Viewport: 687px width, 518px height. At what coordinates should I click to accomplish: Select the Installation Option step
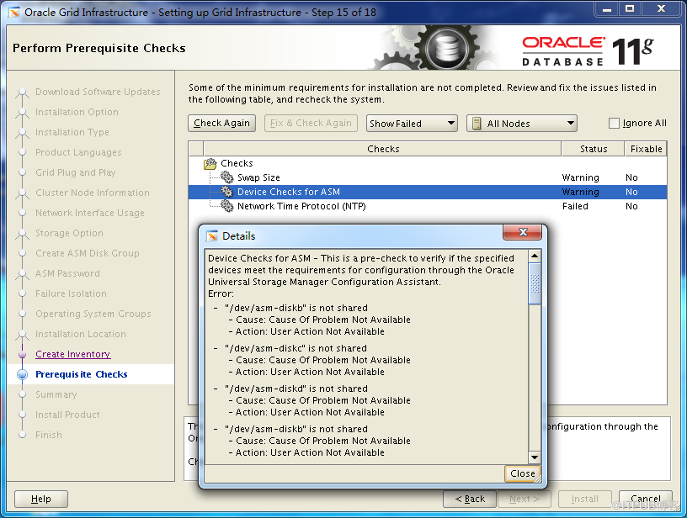tap(77, 112)
